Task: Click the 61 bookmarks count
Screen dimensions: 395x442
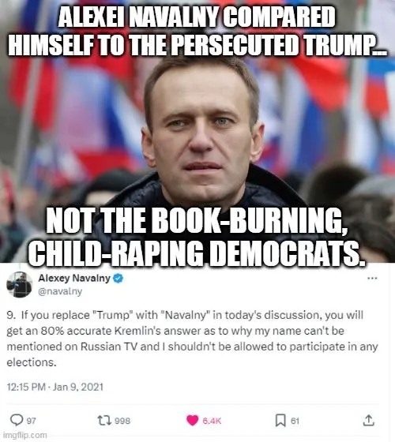Action: pos(295,421)
